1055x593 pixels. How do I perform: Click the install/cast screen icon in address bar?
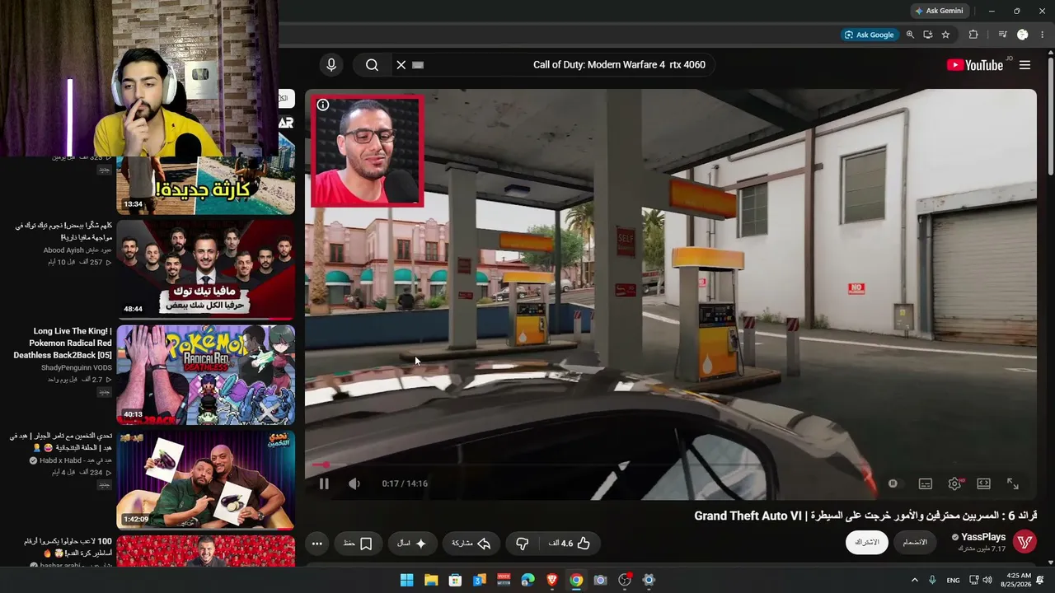pyautogui.click(x=927, y=35)
